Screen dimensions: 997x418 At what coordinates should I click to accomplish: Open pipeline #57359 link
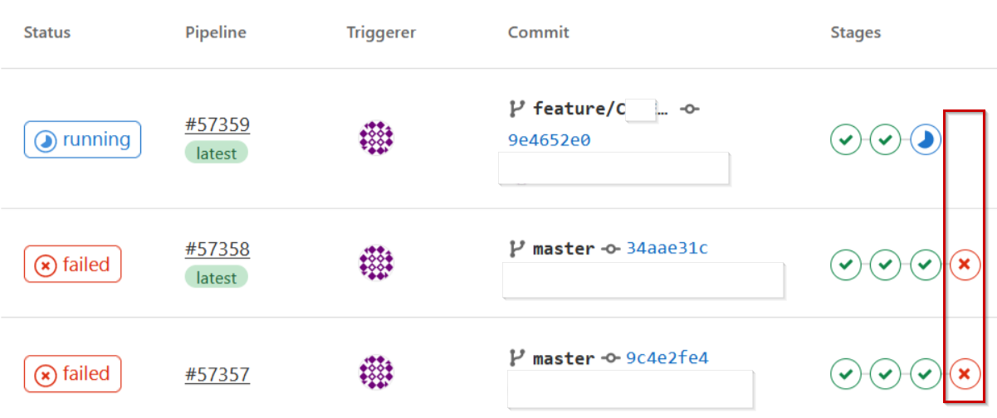[217, 125]
